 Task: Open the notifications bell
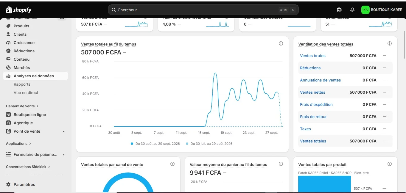(x=352, y=10)
